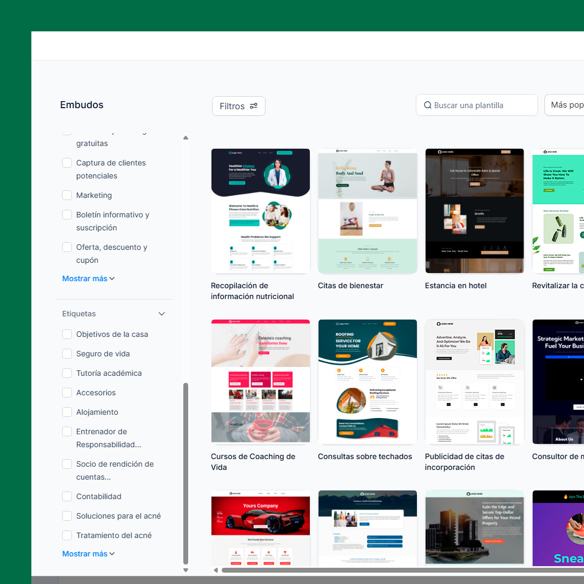This screenshot has width=584, height=584.
Task: Open the Estancia en hotel template thumbnail
Action: (475, 211)
